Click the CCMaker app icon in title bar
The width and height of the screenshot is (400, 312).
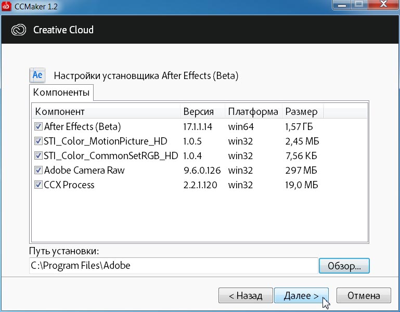pos(6,6)
